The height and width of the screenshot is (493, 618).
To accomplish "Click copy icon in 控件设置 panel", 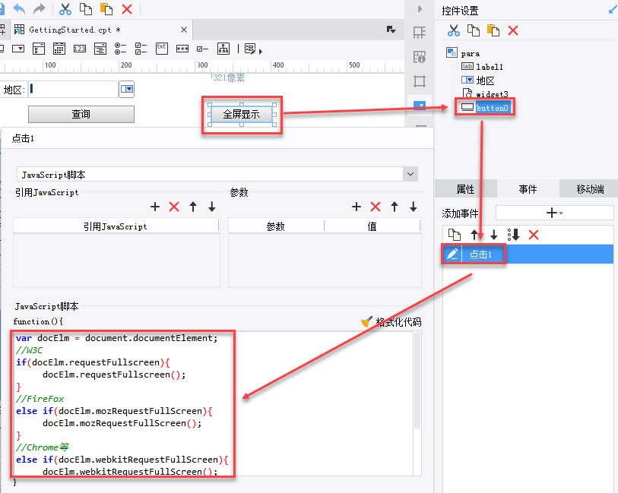I will tap(474, 30).
